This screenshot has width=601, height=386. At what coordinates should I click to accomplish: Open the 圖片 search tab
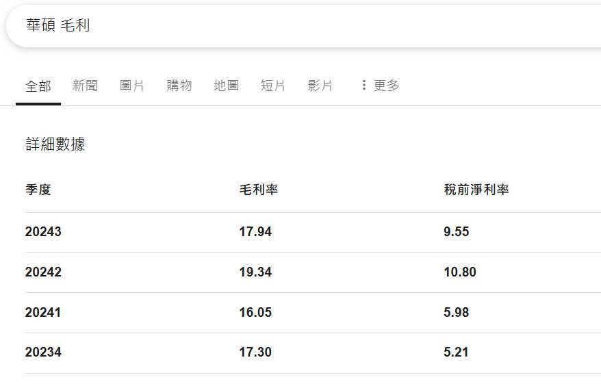[132, 86]
